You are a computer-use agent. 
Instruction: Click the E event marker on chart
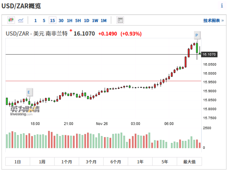(x=29, y=92)
